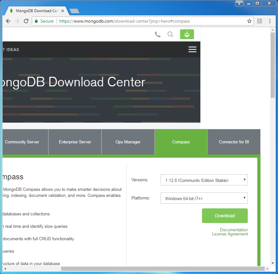Image resolution: width=278 pixels, height=274 pixels.
Task: Close the MongoDB Download Center tab
Action: 63,11
